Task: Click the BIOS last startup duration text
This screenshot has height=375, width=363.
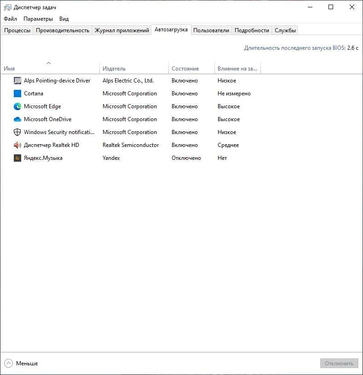Action: click(301, 48)
